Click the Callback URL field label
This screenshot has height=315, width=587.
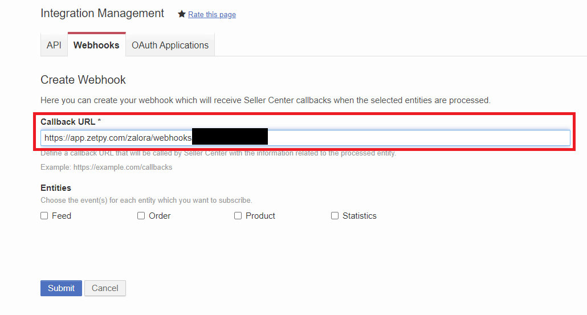[67, 122]
